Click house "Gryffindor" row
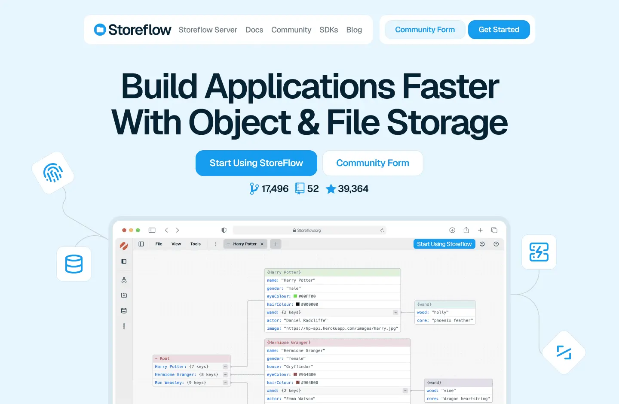Image resolution: width=619 pixels, height=404 pixels. click(337, 367)
